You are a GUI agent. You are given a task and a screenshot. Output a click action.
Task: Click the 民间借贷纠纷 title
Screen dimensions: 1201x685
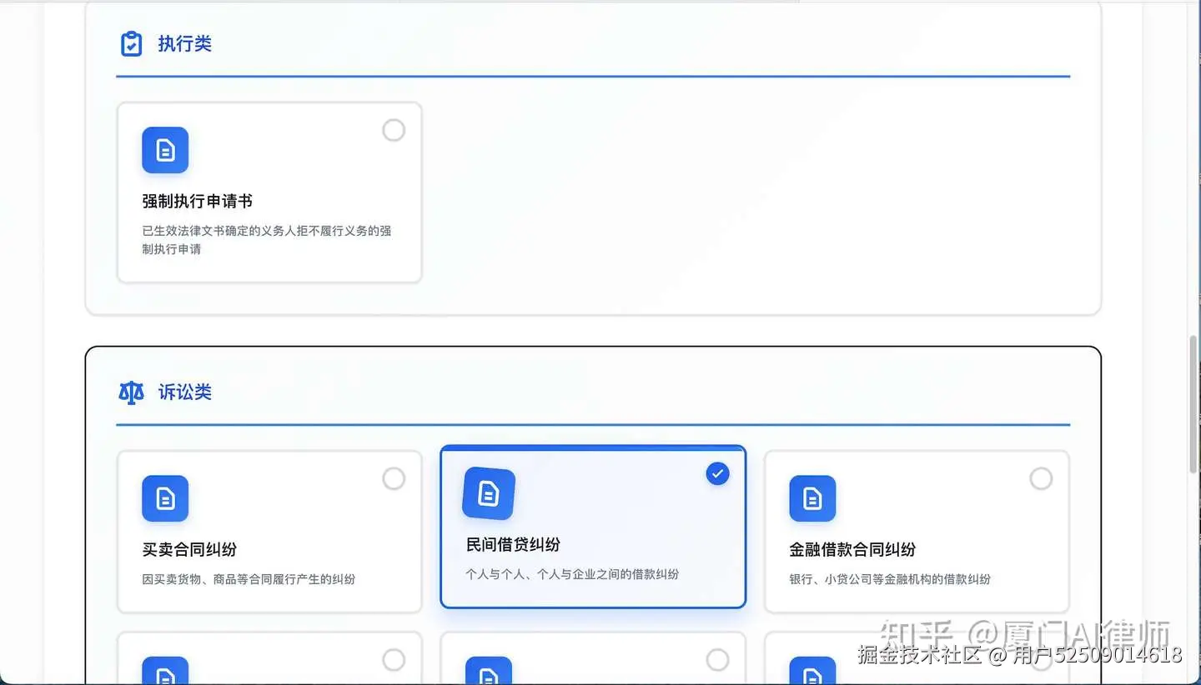click(513, 544)
